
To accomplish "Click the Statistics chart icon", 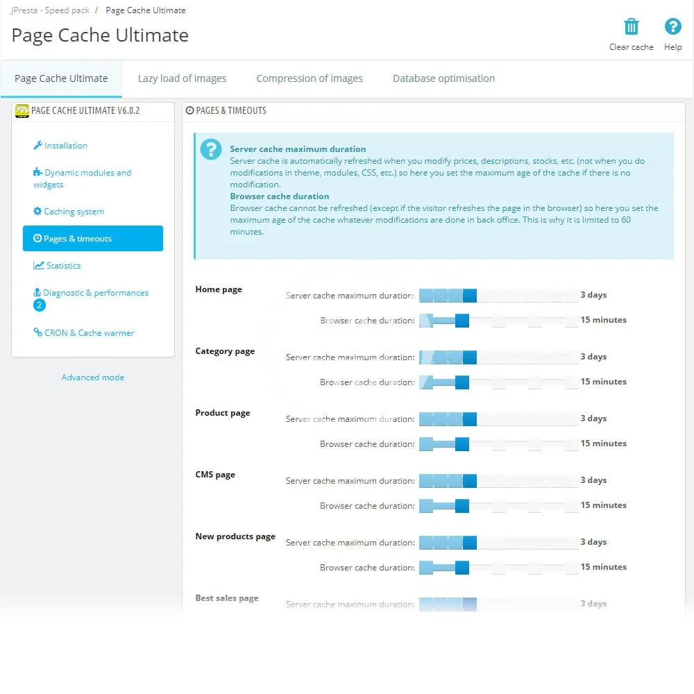I will coord(38,266).
